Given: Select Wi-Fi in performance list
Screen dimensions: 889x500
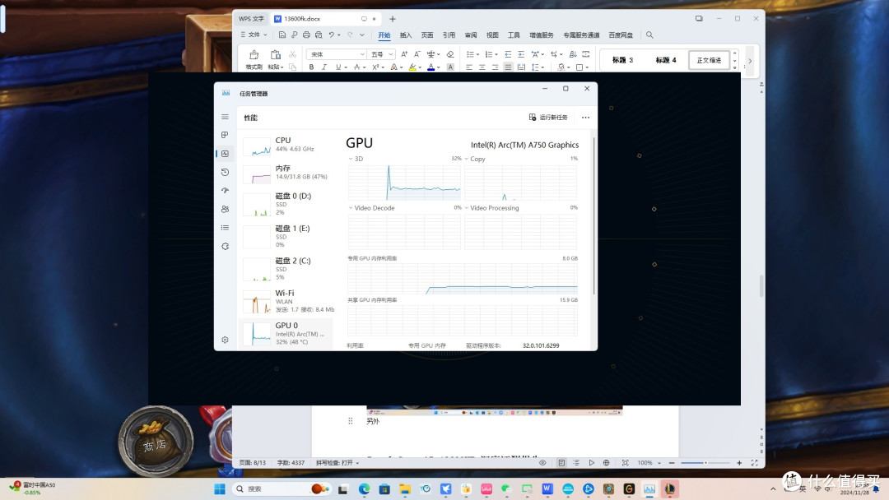Looking at the screenshot, I should [x=287, y=301].
